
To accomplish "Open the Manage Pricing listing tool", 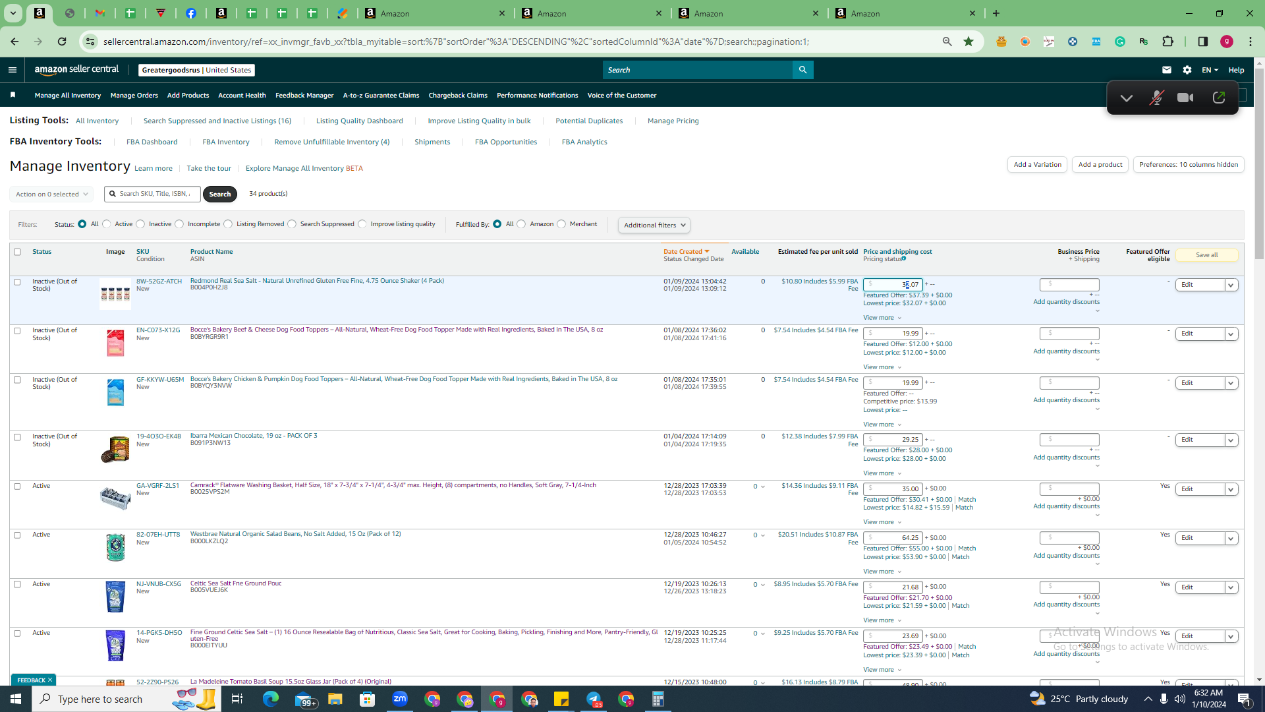I will tap(673, 121).
